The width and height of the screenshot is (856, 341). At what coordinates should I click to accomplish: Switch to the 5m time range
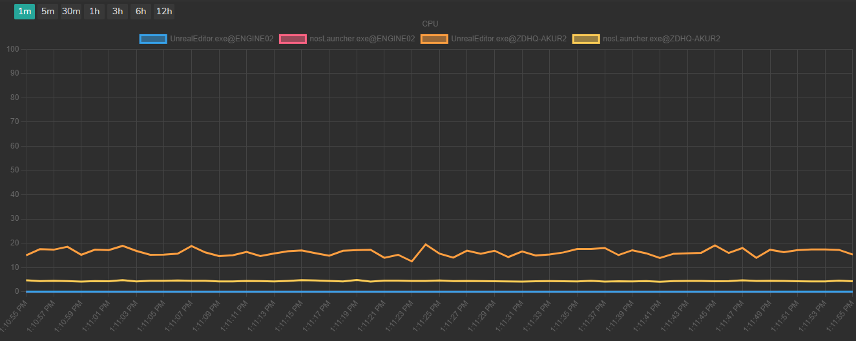[x=48, y=11]
